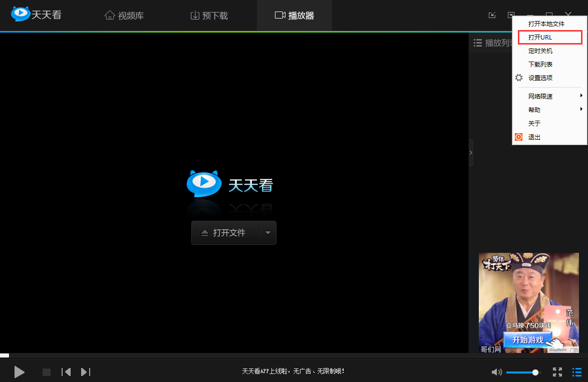Switch to the 视频库 tab
Viewport: 588px width, 382px height.
tap(124, 15)
